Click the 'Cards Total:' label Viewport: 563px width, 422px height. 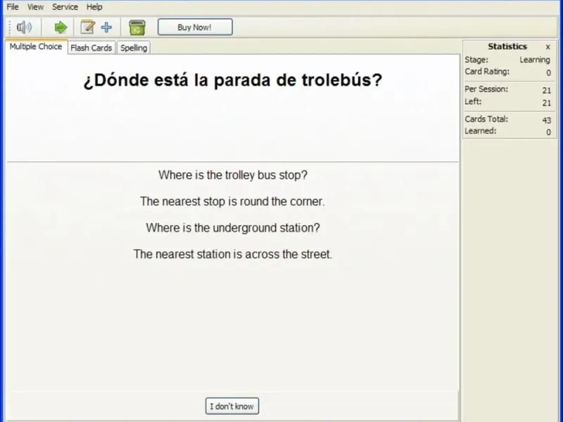[486, 119]
